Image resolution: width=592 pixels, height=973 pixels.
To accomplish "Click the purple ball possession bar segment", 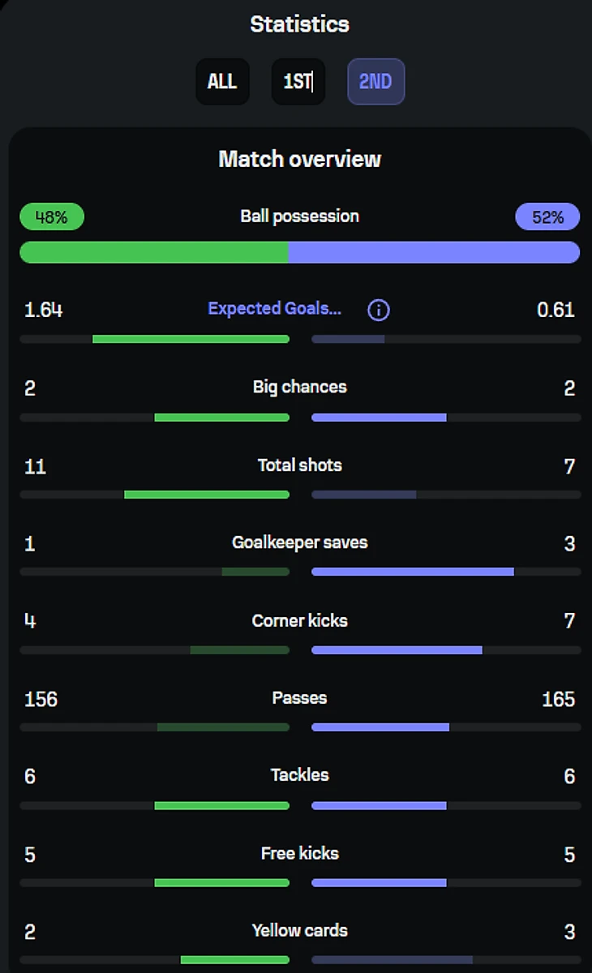I will 434,252.
